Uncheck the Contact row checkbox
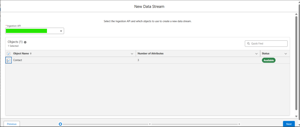 tap(9, 61)
